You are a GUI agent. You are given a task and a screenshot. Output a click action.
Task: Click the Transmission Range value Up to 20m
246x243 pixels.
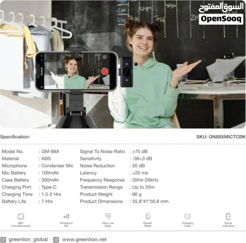pos(143,187)
